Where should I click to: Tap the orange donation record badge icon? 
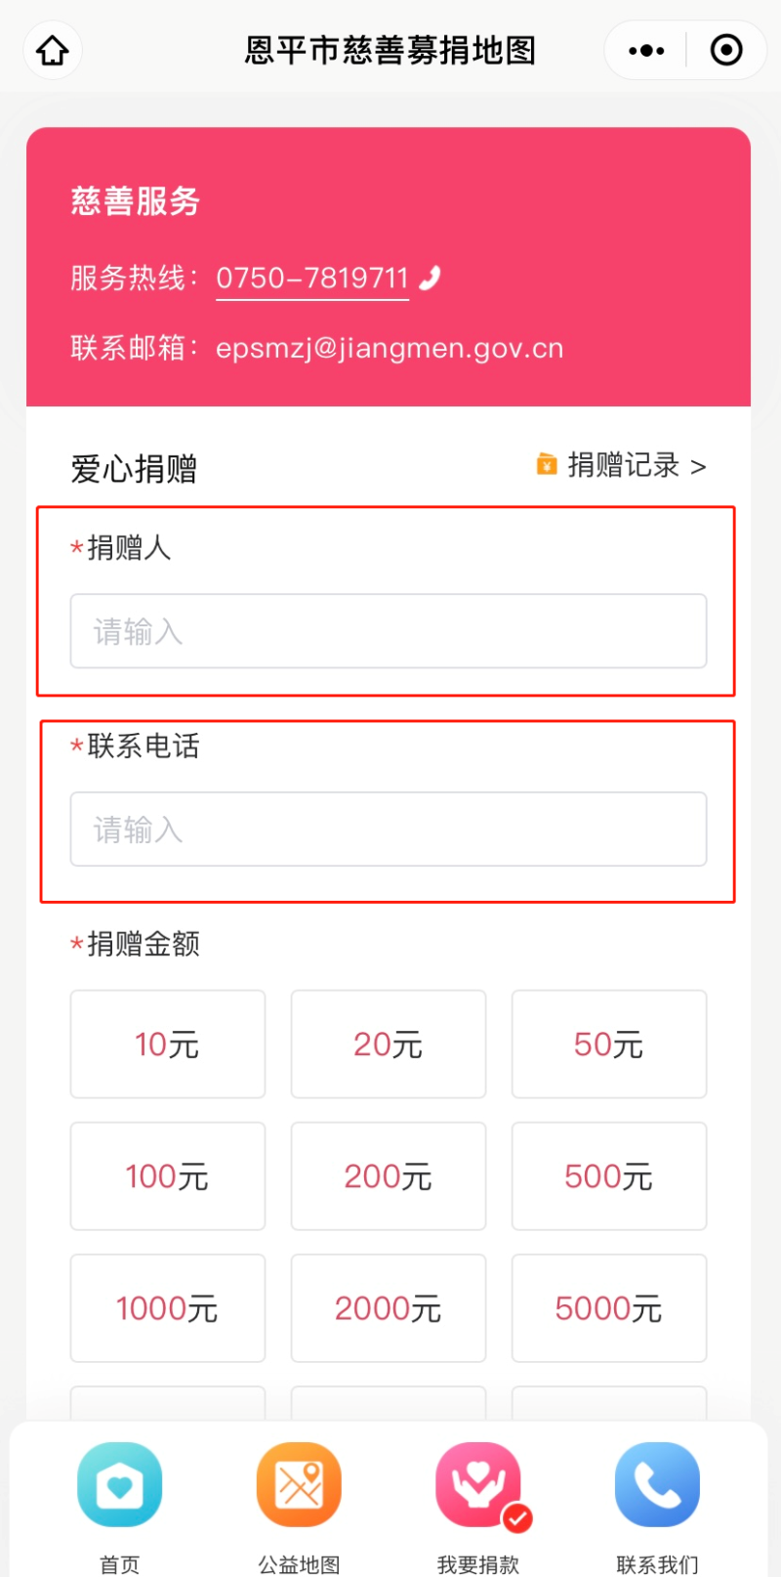pos(547,465)
